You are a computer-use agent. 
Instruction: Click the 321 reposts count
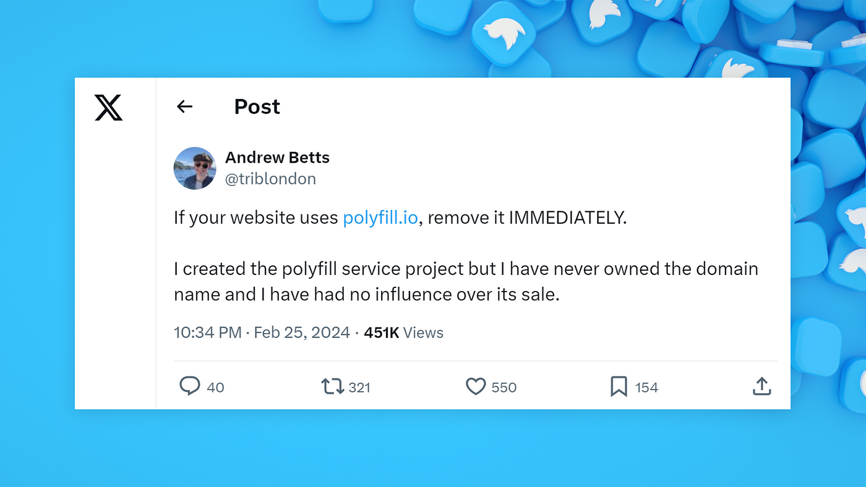[x=359, y=387]
